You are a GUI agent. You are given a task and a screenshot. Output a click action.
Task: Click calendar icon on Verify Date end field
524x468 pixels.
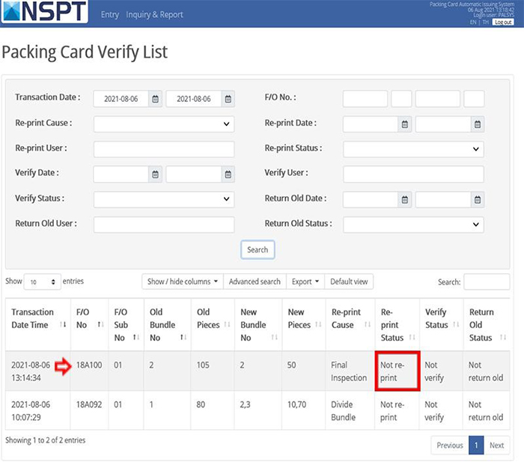(228, 174)
